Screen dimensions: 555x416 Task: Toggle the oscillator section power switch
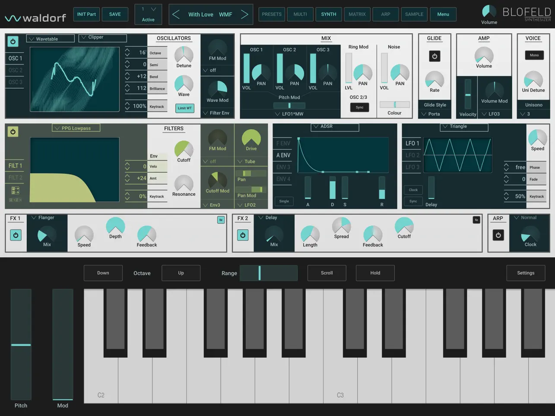[12, 41]
